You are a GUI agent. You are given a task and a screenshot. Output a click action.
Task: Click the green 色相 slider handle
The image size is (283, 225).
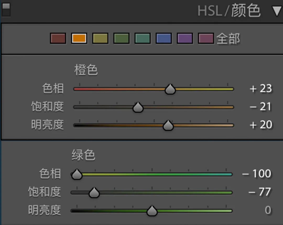pyautogui.click(x=77, y=174)
